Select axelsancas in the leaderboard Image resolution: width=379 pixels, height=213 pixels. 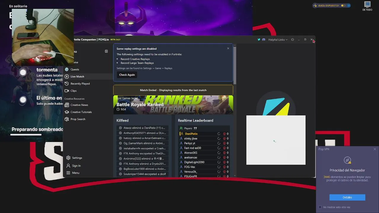tap(204, 157)
